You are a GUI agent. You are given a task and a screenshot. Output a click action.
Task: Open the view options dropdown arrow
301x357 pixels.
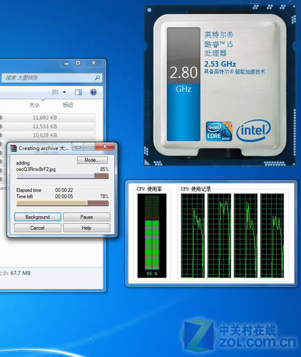tap(64, 92)
